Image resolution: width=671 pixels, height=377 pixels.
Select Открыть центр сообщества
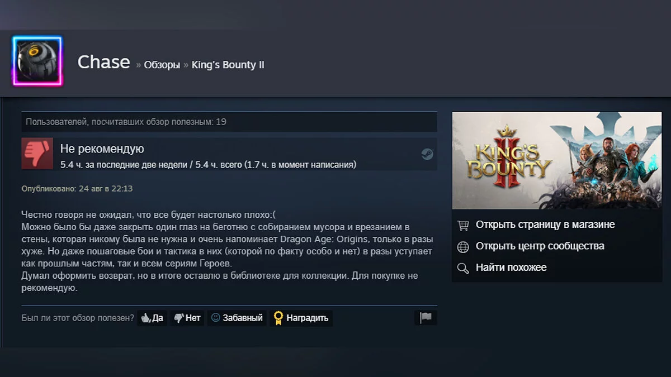[540, 246]
